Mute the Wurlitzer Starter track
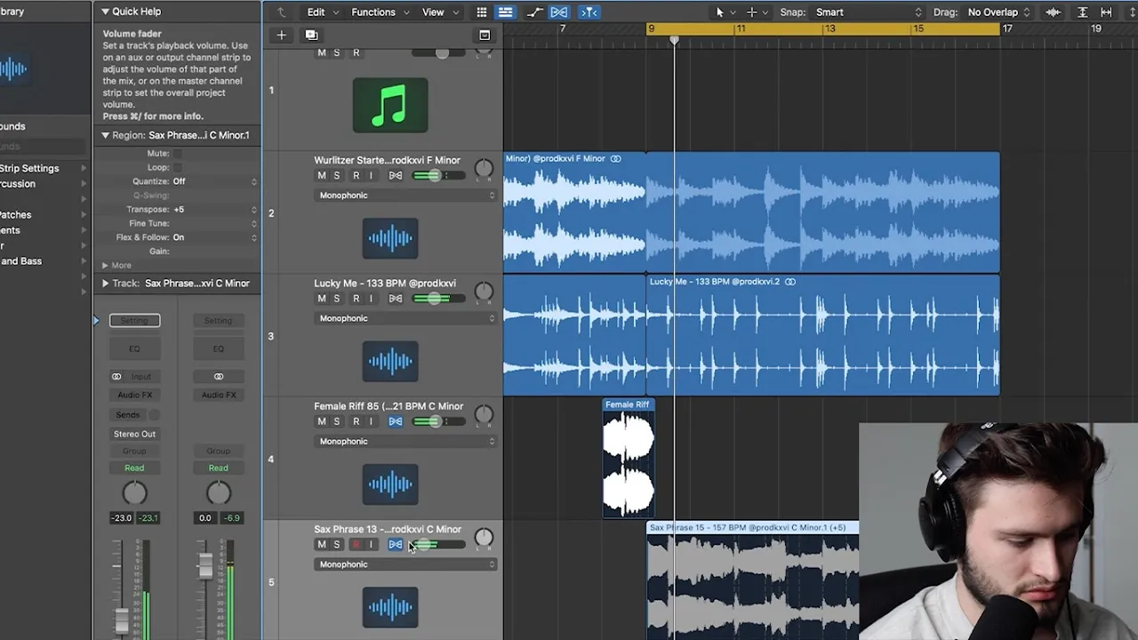Screen dimensions: 1138x640 click(322, 176)
